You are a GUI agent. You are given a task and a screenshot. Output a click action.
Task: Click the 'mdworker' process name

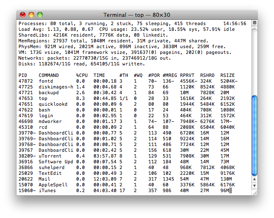pyautogui.click(x=50, y=121)
